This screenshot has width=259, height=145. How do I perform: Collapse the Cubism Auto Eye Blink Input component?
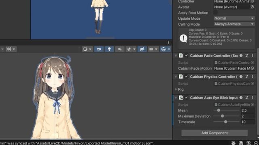point(176,98)
